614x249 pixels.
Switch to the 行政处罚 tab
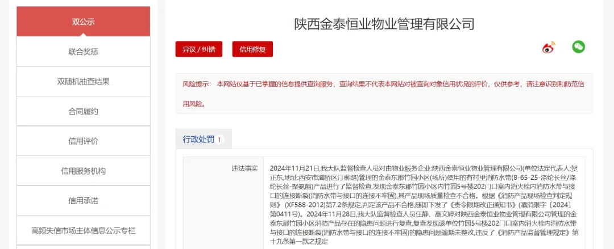point(204,139)
